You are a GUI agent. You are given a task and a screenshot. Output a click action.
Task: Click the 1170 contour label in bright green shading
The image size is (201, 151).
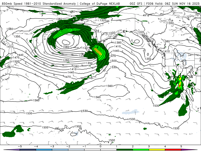pyautogui.click(x=72, y=30)
